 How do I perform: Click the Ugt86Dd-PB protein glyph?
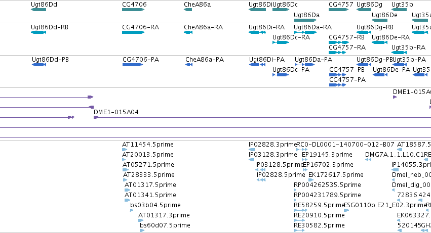coord(39,65)
